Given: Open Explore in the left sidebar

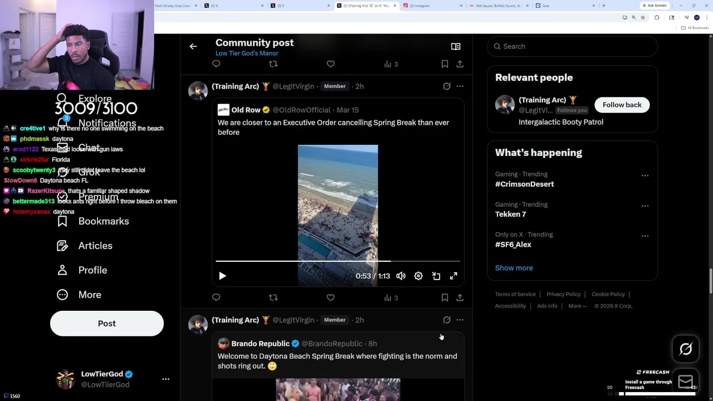Looking at the screenshot, I should click(84, 99).
